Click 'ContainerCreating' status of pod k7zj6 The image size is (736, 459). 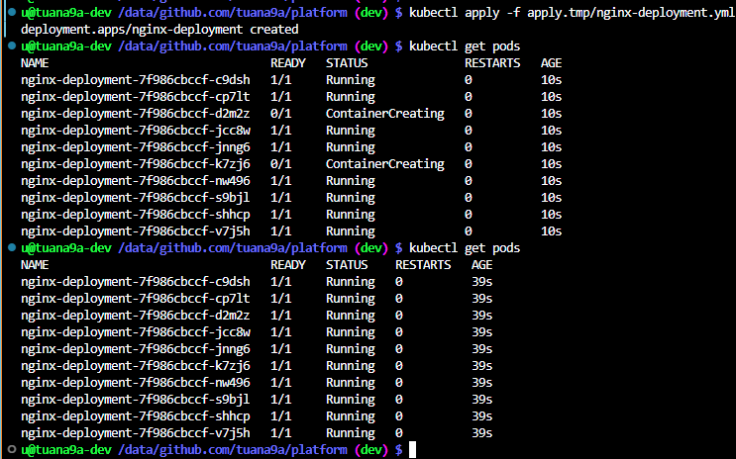coord(385,164)
